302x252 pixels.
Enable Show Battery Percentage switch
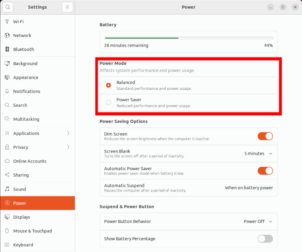pyautogui.click(x=265, y=239)
